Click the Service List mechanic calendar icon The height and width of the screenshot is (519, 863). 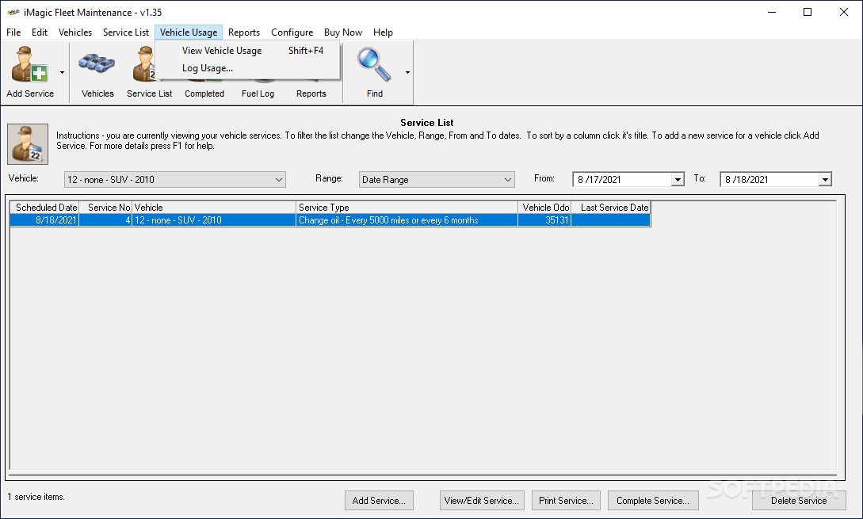point(28,144)
